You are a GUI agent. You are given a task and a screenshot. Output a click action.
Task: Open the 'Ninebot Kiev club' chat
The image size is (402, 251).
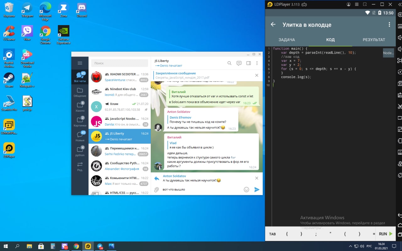120,92
